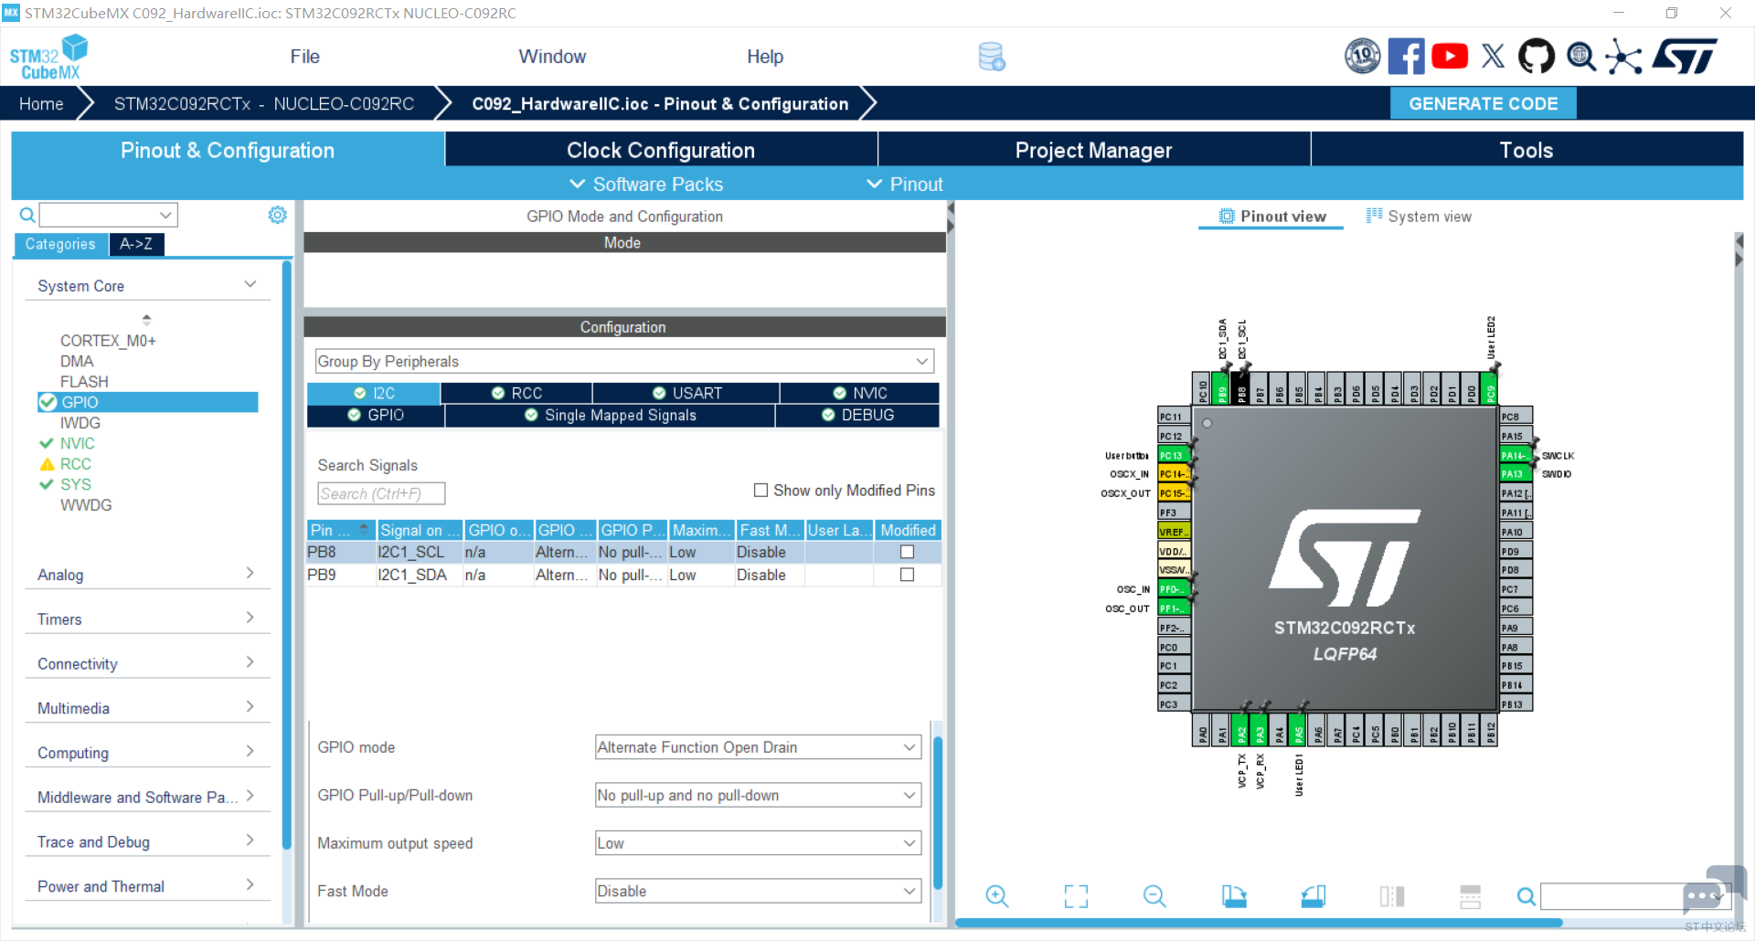Click the Facebook icon in header
This screenshot has width=1755, height=941.
tap(1406, 57)
